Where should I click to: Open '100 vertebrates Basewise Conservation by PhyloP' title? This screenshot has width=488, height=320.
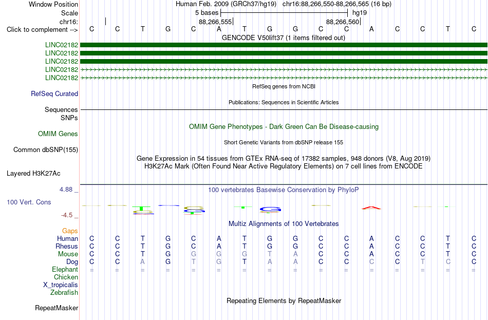[284, 190]
